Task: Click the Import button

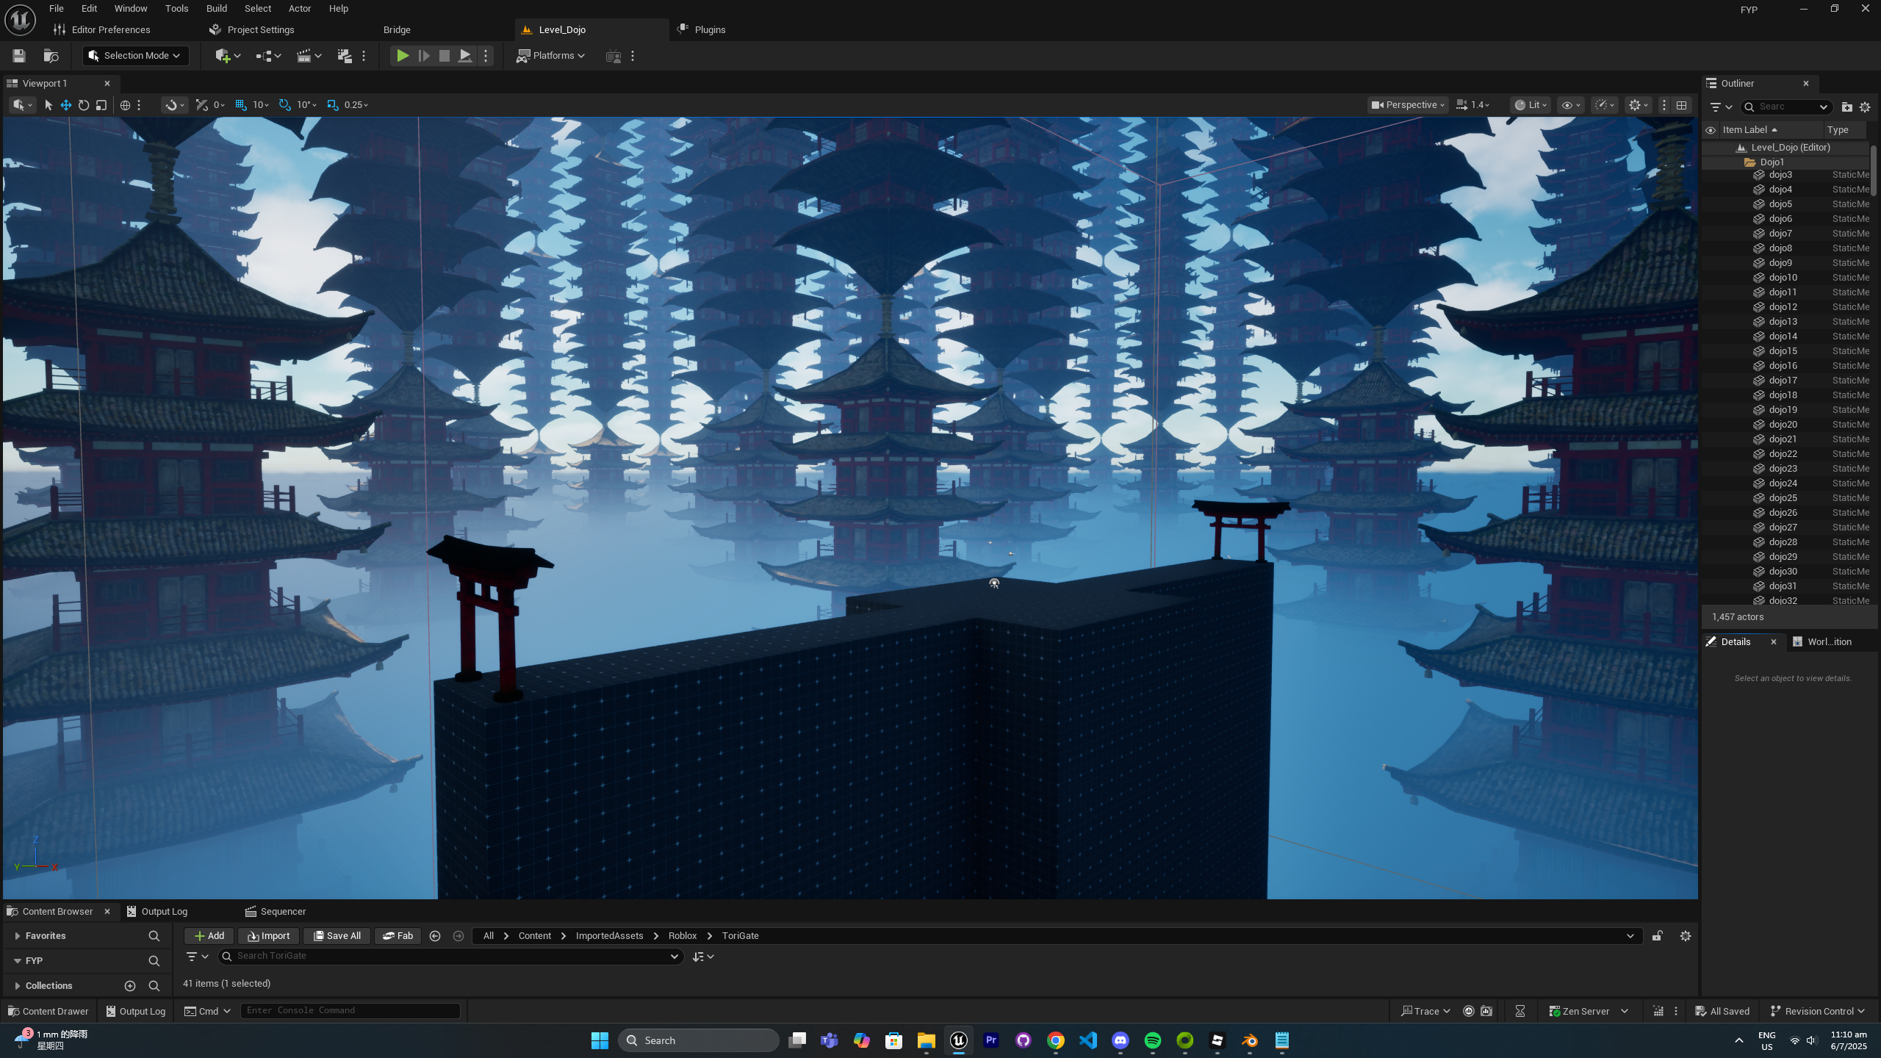Action: click(x=268, y=935)
